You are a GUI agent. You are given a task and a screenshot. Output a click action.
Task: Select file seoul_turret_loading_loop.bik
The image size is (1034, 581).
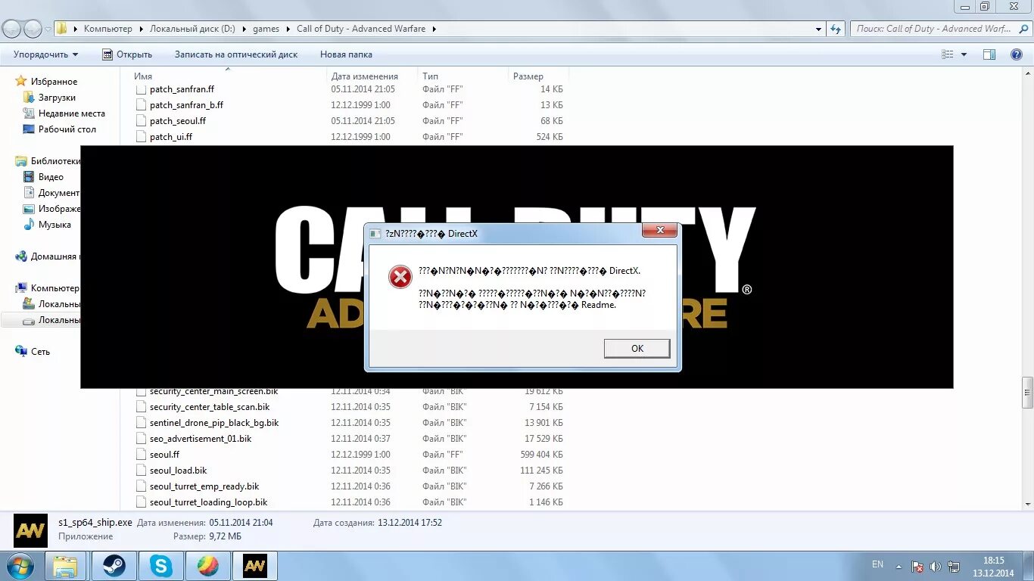click(208, 502)
